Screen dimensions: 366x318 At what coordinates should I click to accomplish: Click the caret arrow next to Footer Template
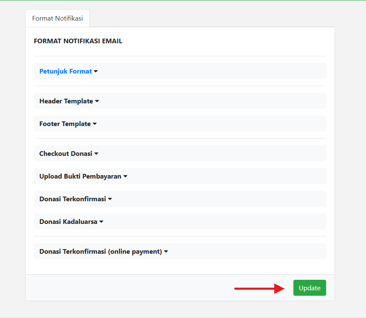click(95, 124)
